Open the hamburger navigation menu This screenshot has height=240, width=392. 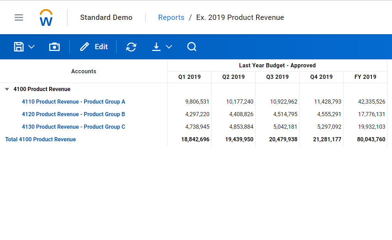coord(19,17)
